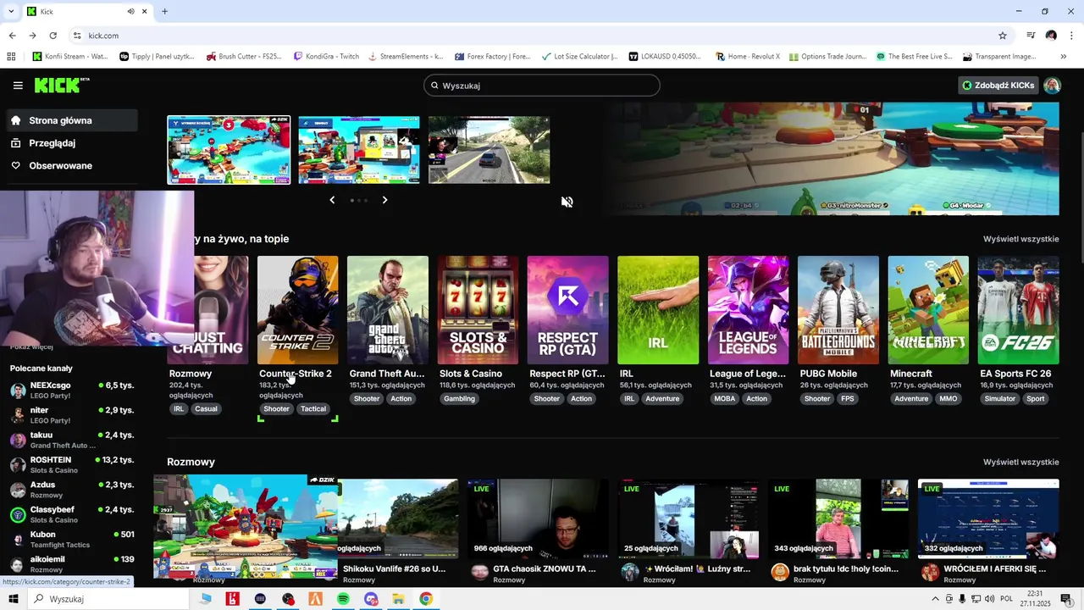
Task: Switch input language via POL indicator
Action: click(1009, 599)
